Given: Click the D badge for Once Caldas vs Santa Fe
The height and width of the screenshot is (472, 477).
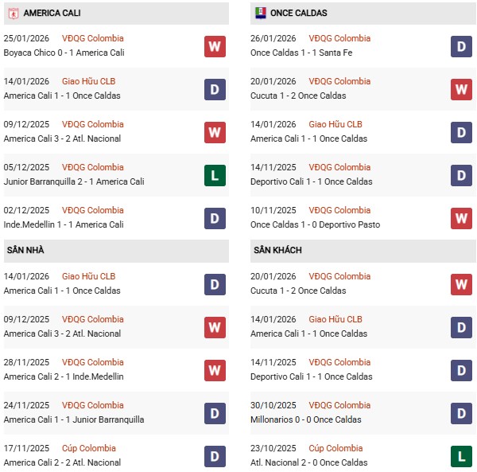Looking at the screenshot, I should [461, 46].
